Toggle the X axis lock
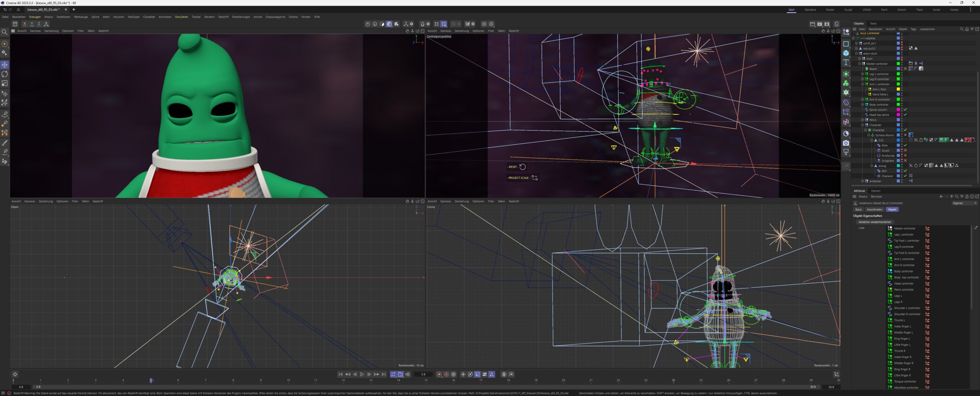 click(24, 24)
